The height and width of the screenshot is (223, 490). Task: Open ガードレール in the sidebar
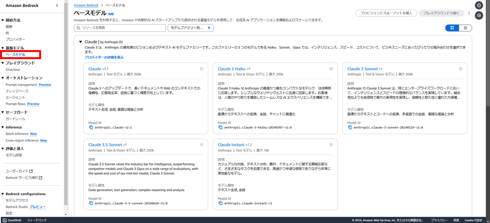click(15, 119)
